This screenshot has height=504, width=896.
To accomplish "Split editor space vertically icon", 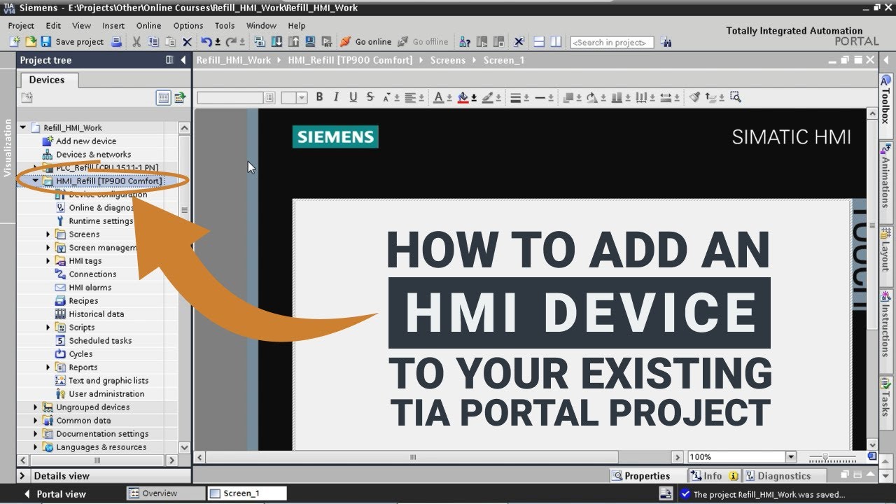I will 556,42.
